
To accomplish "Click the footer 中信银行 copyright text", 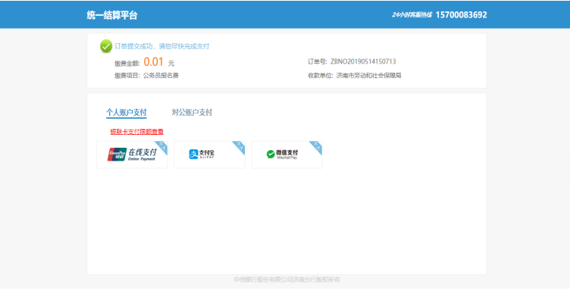I will [x=287, y=280].
